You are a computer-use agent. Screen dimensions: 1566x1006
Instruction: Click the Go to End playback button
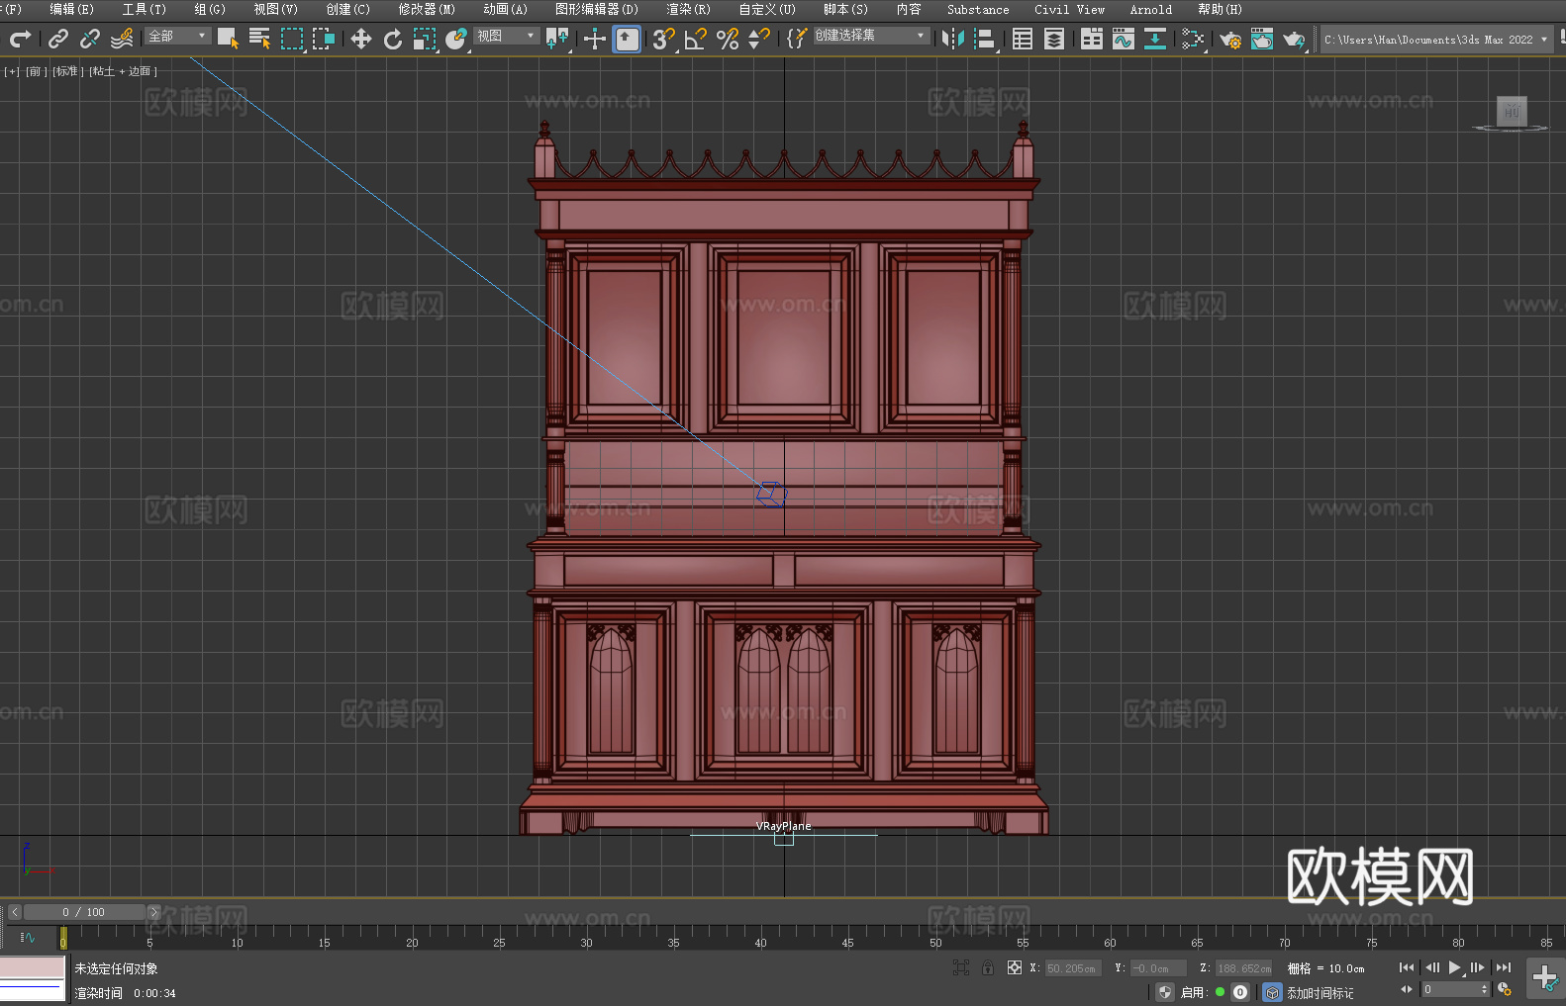point(1504,967)
